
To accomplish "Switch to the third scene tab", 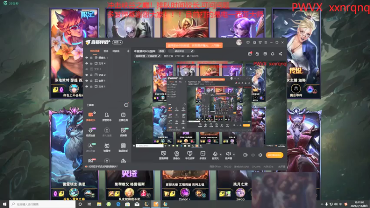I will click(x=116, y=51).
